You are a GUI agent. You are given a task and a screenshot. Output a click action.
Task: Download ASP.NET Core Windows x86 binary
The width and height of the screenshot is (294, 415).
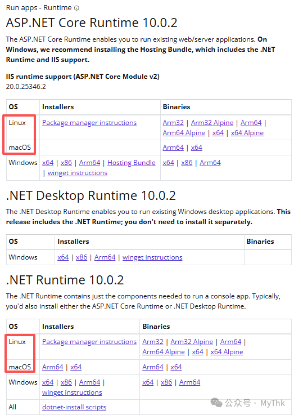click(187, 163)
